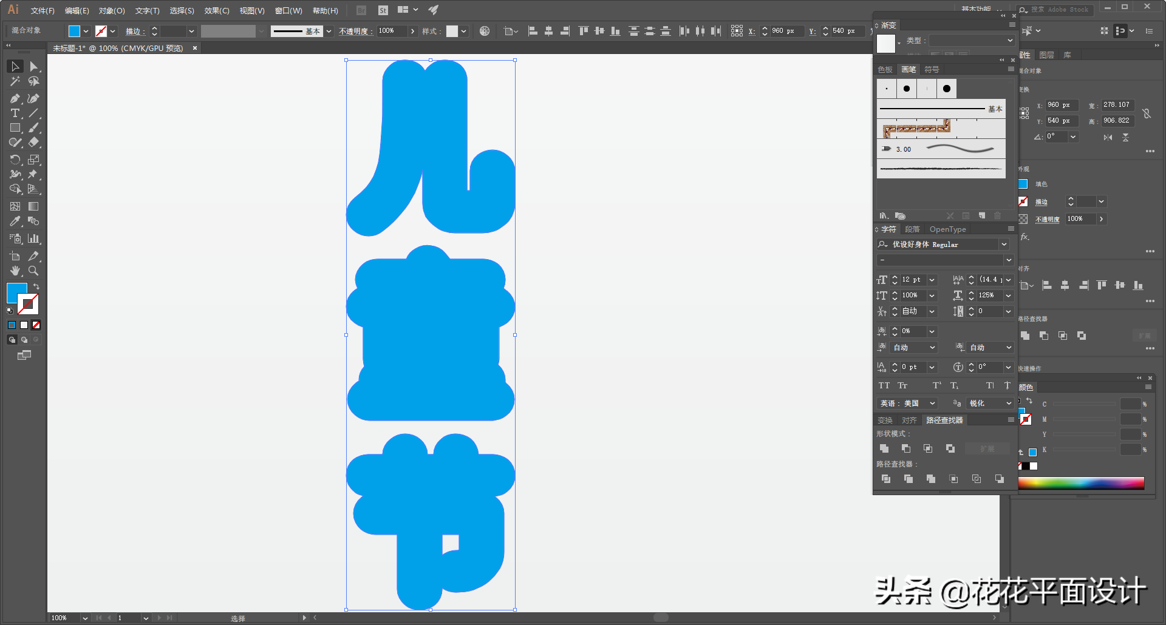Open the font family dropdown 优设好身体 Regular

pos(1004,245)
